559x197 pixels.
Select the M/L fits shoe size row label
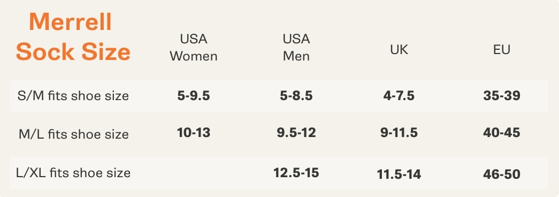73,134
